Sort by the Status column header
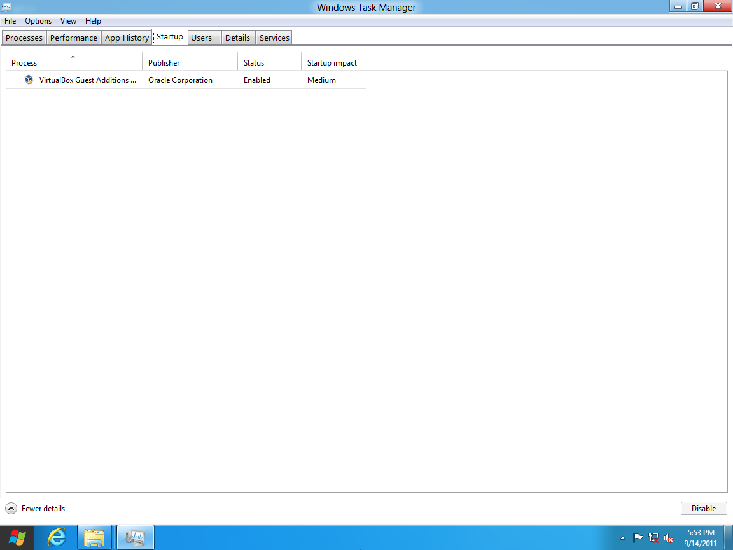 [x=270, y=62]
